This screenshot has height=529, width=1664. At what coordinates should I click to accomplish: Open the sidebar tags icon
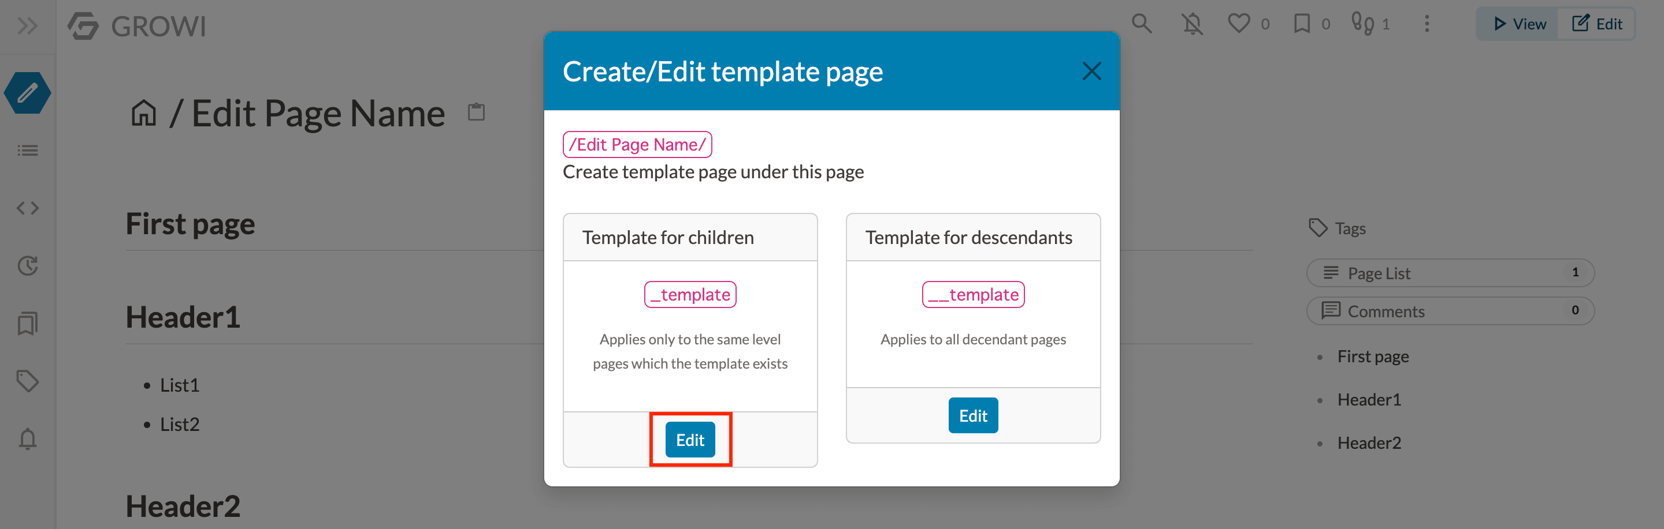[27, 381]
